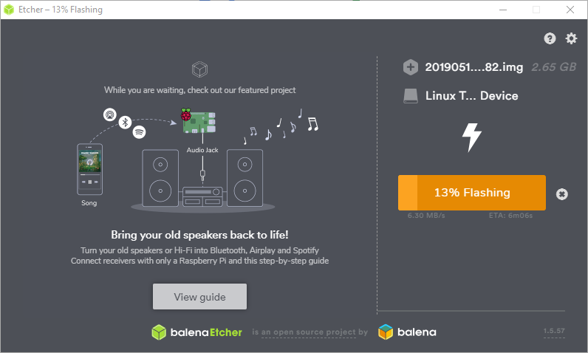Click the image filename 2019051....82.img

pos(474,67)
